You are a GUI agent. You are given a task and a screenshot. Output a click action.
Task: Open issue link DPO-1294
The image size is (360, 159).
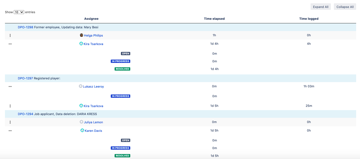click(26, 114)
